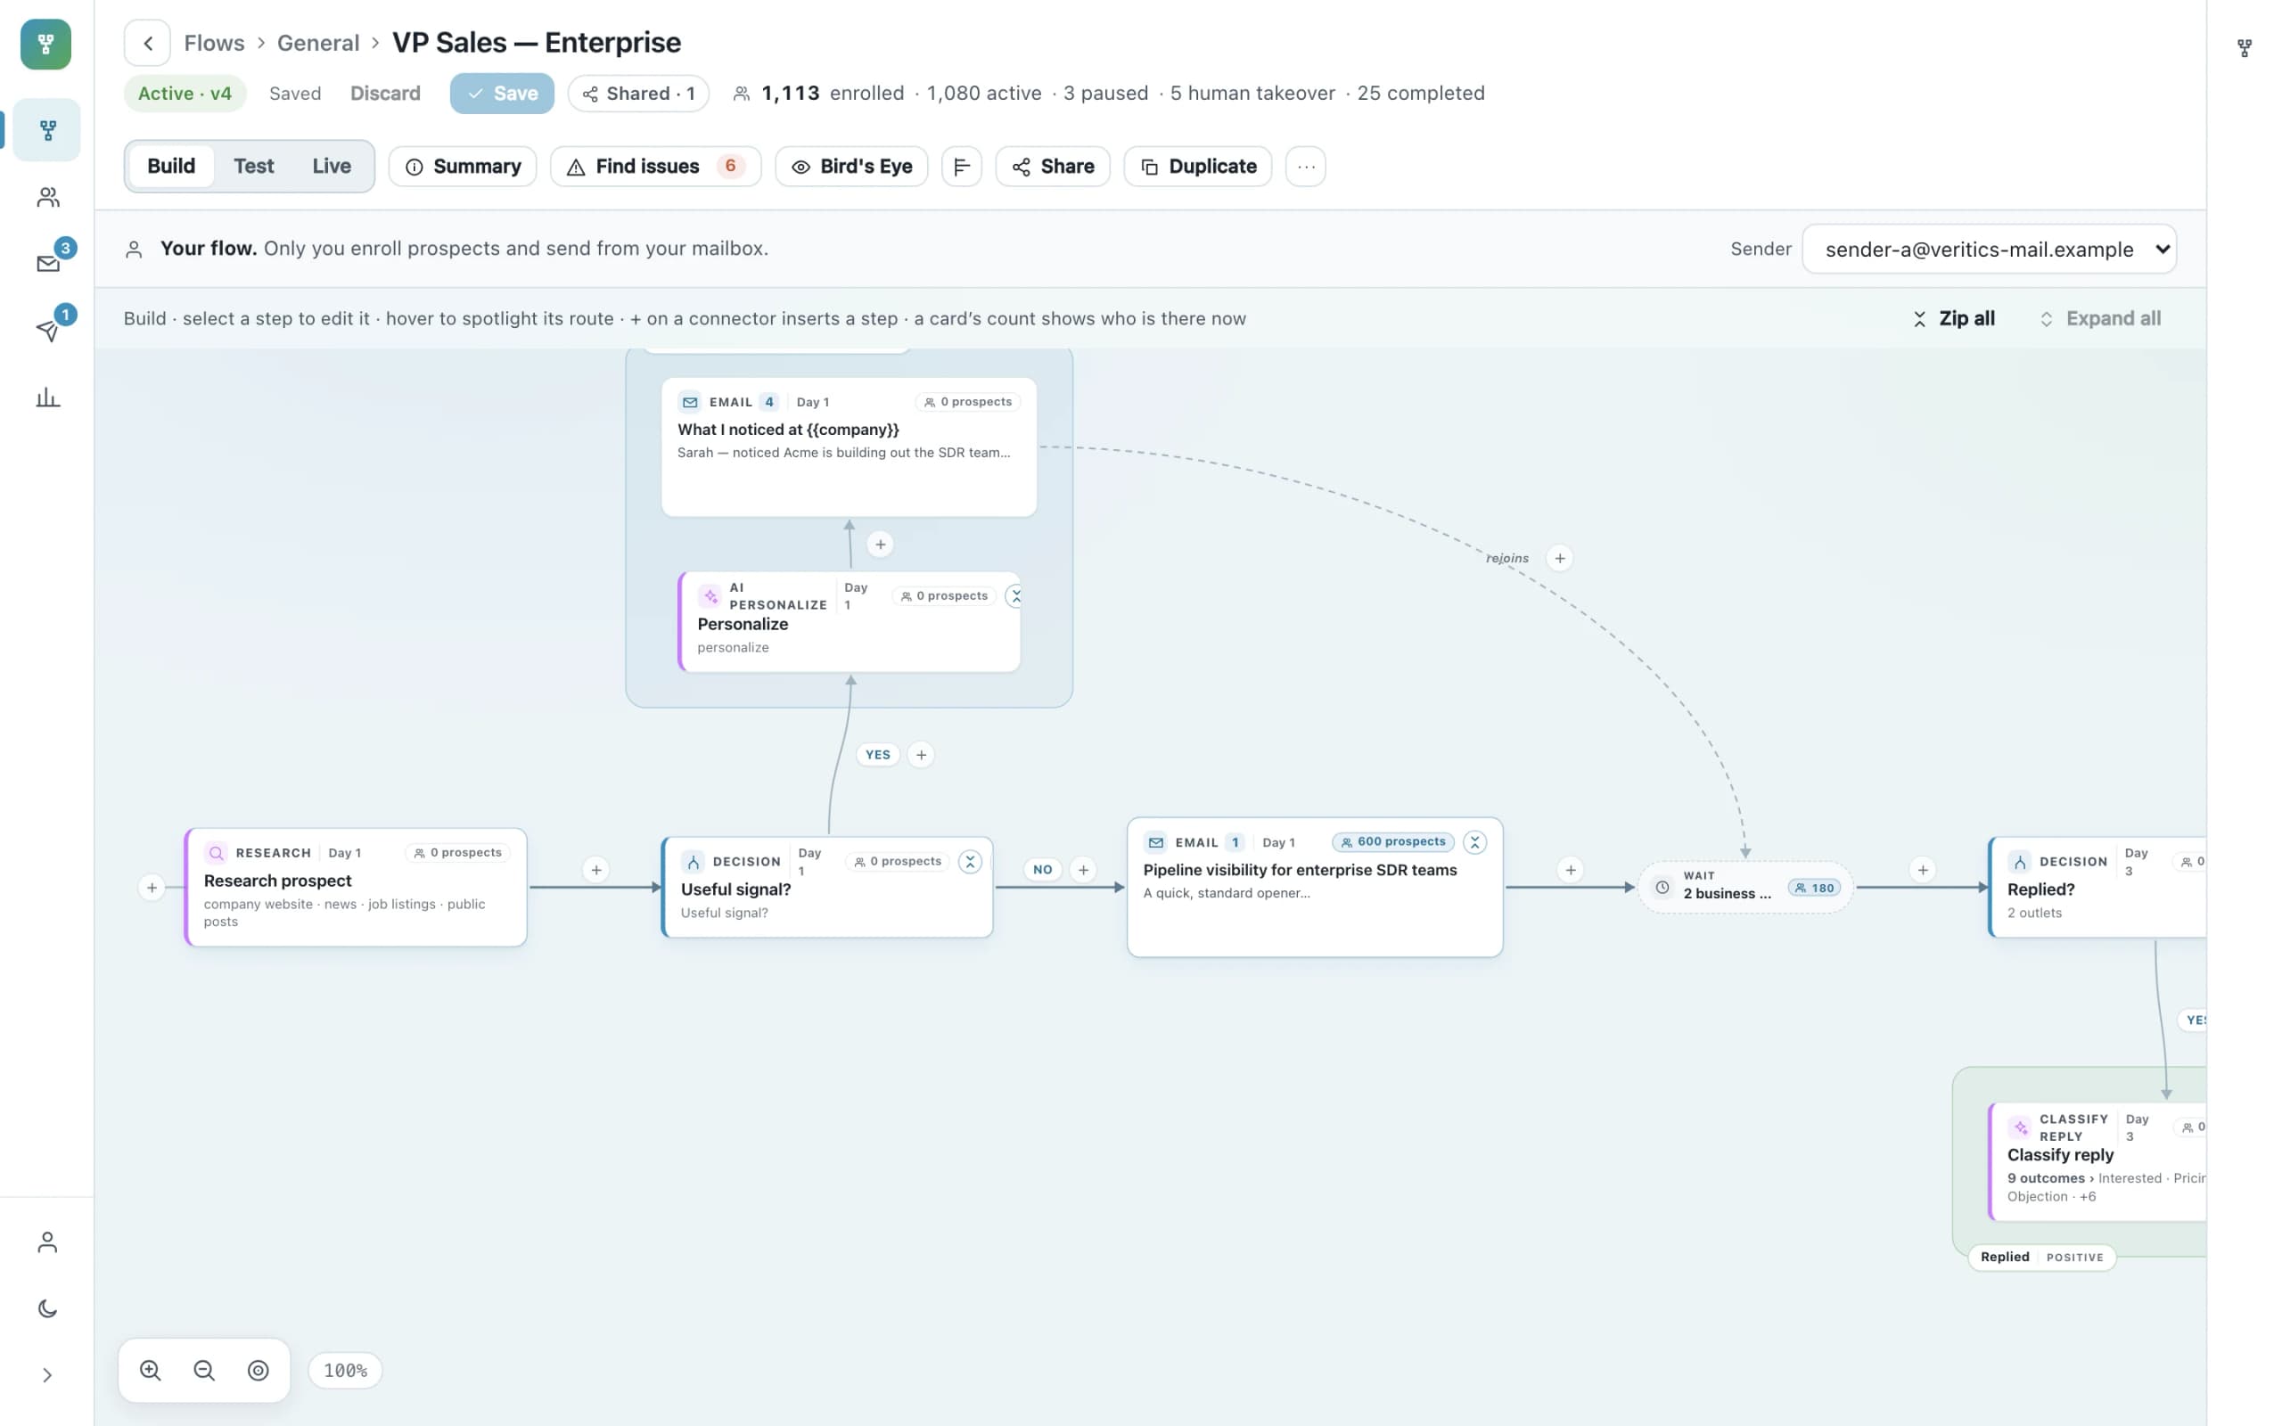Click the General breadcrumb
Screen dimensions: 2282x1426
pos(317,44)
